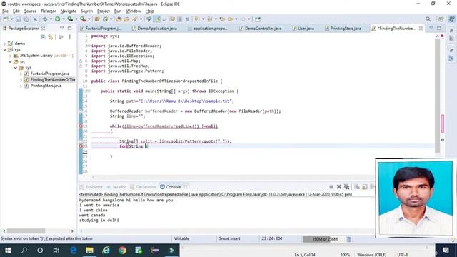Click the Quick Access magnifier icon
457x257 pixels.
pyautogui.click(x=428, y=19)
